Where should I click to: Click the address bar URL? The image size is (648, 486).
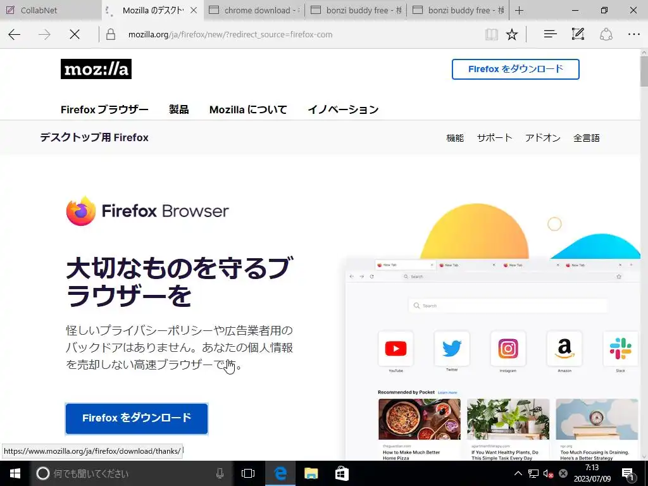coord(230,35)
